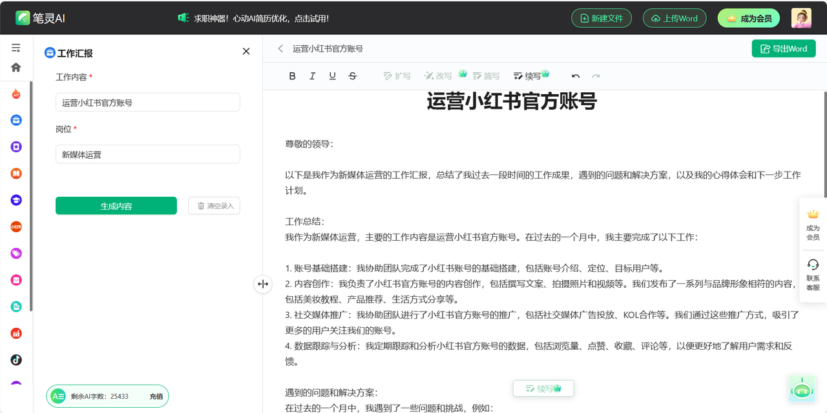This screenshot has width=827, height=413.
Task: Open the graduation cap sidebar icon
Action: point(16,200)
